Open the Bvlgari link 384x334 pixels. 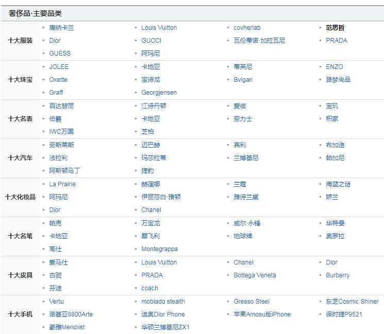(243, 80)
